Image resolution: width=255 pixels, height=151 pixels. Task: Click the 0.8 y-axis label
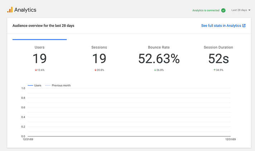point(23,98)
